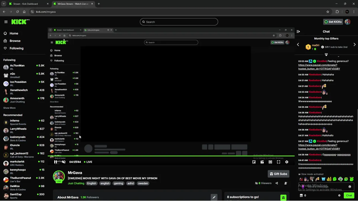Click the green gift icon beside subscriptions goal
This screenshot has height=201, width=358.
coord(283,198)
